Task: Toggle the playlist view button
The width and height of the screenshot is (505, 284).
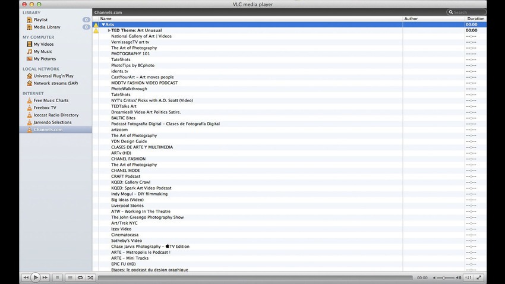Action: tap(70, 277)
